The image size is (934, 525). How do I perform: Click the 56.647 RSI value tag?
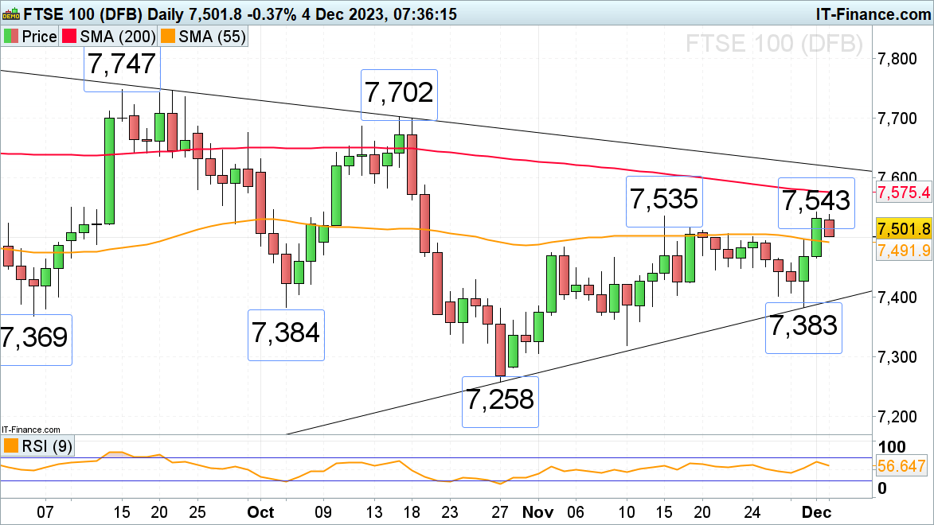(x=902, y=465)
